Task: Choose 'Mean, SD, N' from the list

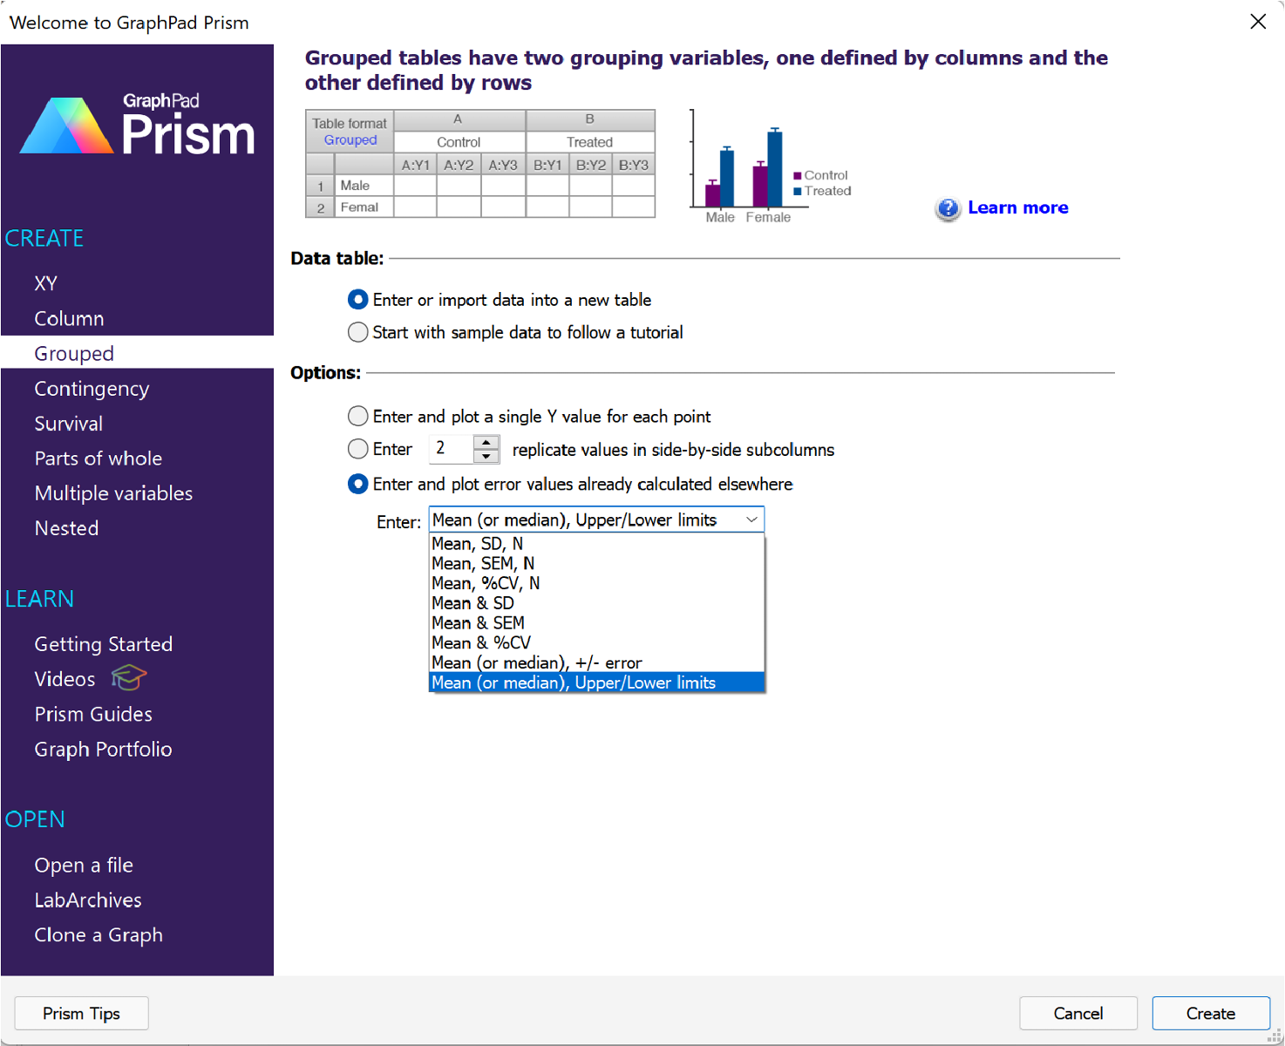Action: point(478,544)
